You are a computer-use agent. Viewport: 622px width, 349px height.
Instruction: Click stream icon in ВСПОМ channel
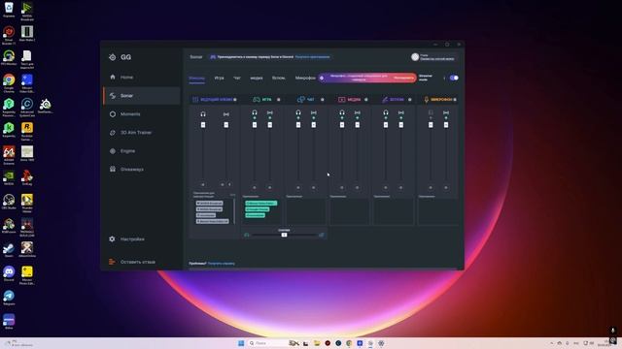tap(401, 112)
